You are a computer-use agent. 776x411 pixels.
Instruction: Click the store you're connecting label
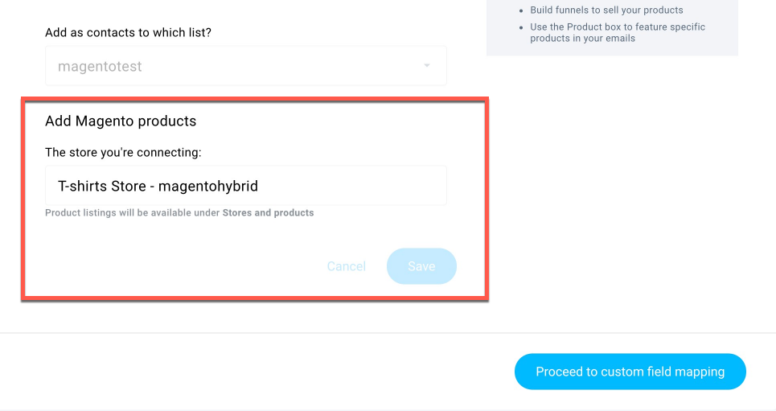click(123, 152)
